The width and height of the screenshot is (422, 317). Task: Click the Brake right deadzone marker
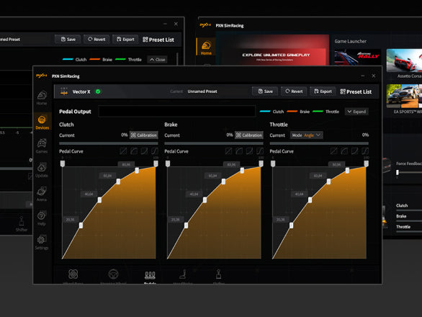click(261, 164)
